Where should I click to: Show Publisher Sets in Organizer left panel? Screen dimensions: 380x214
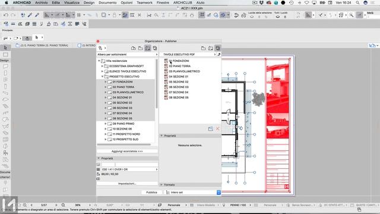click(x=155, y=48)
